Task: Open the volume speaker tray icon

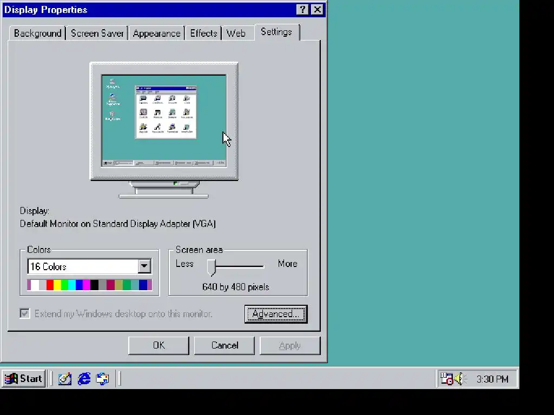Action: click(460, 379)
